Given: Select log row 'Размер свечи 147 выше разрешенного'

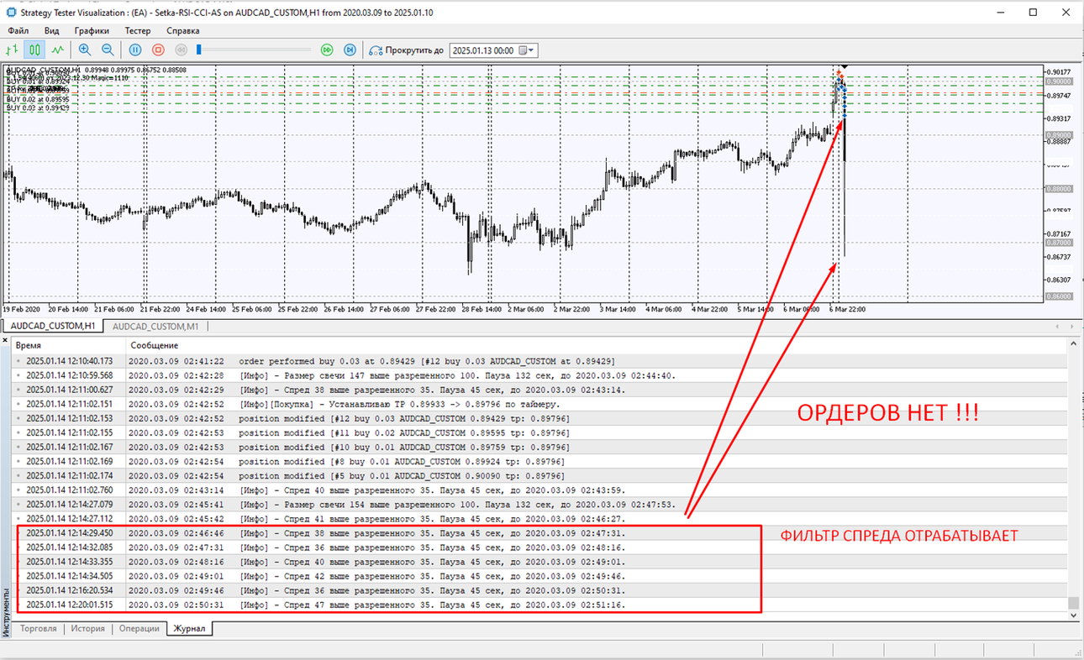Looking at the screenshot, I should (x=539, y=375).
